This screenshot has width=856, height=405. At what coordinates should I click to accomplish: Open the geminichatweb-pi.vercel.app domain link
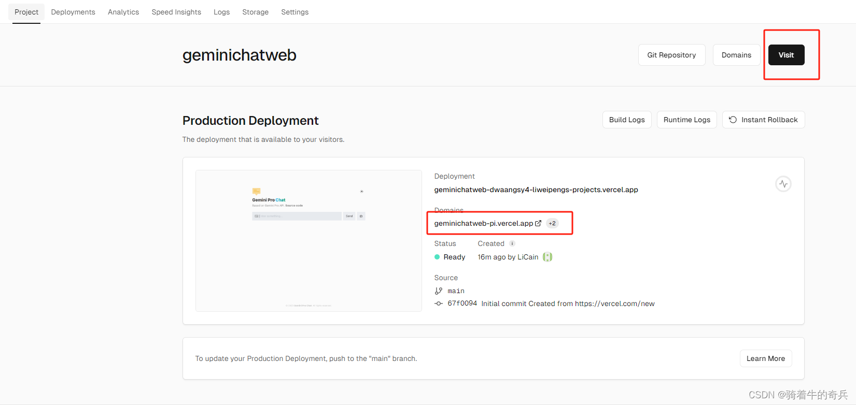point(483,223)
